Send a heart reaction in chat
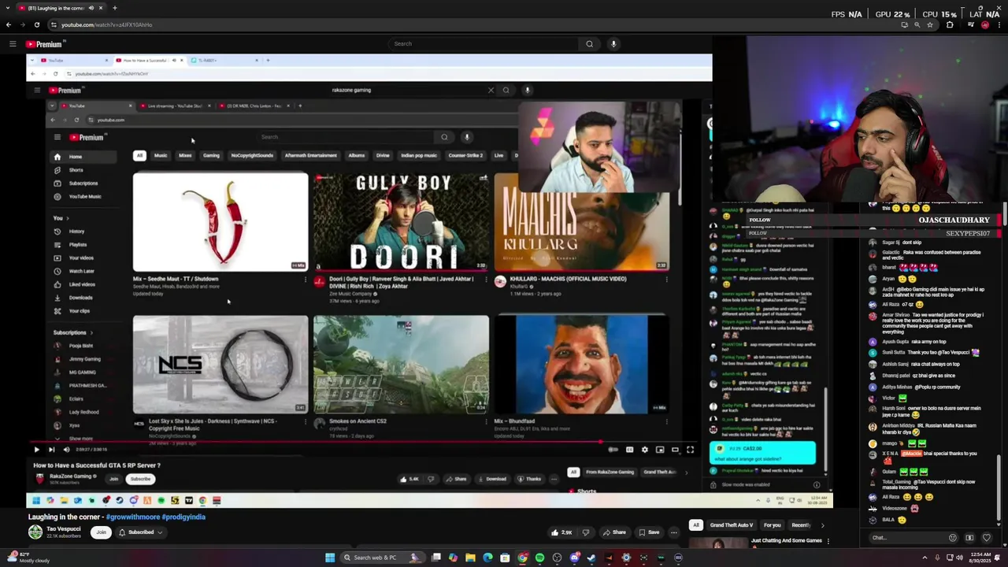Image resolution: width=1008 pixels, height=567 pixels. coord(986,538)
